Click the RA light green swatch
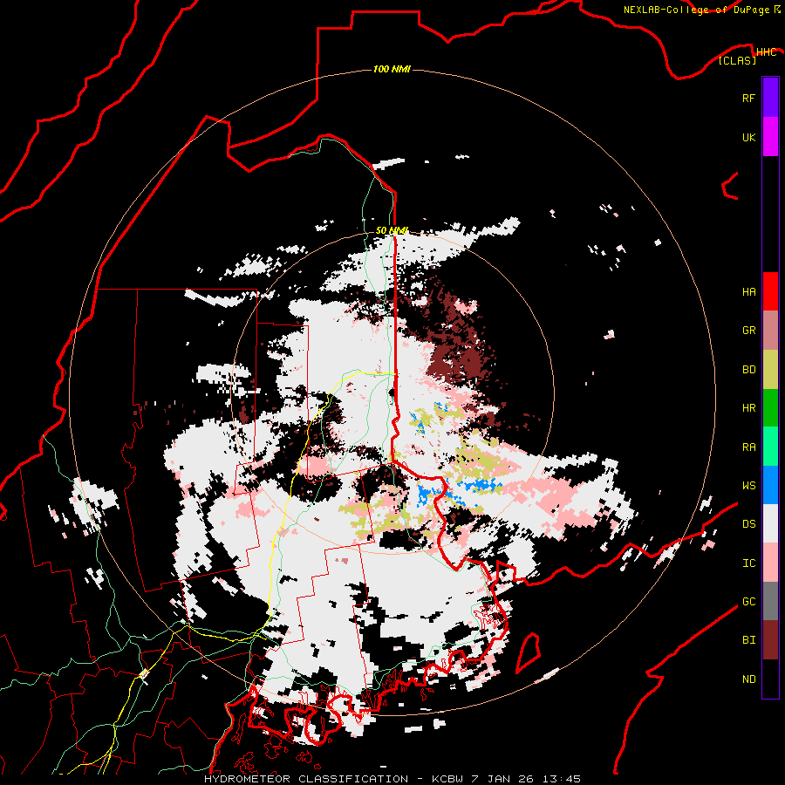The width and height of the screenshot is (785, 785). tap(770, 447)
